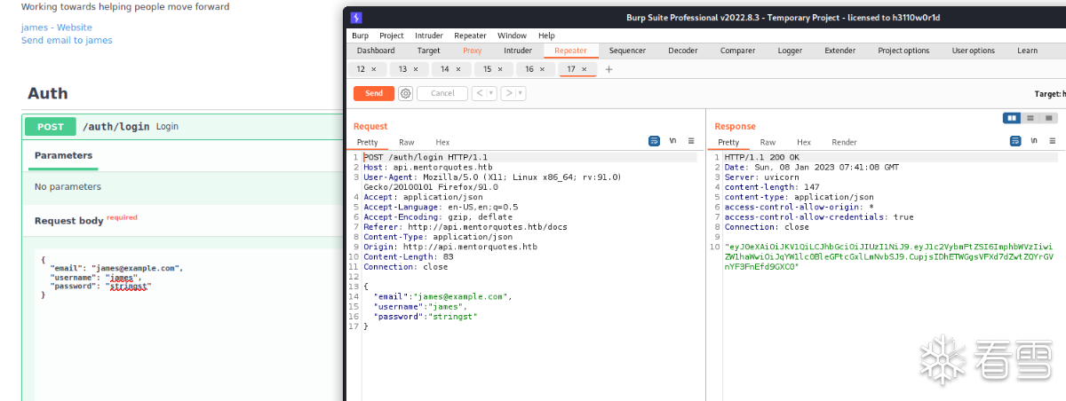Image resolution: width=1066 pixels, height=401 pixels.
Task: Select combined single-pane layout view
Action: (1050, 117)
